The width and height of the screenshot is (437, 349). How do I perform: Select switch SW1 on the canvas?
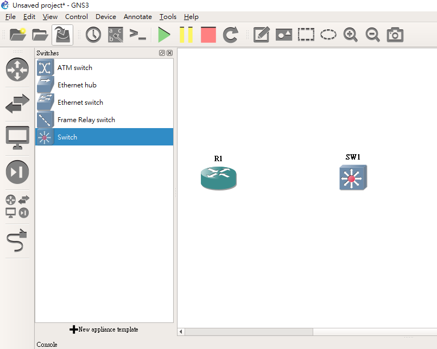(x=353, y=177)
